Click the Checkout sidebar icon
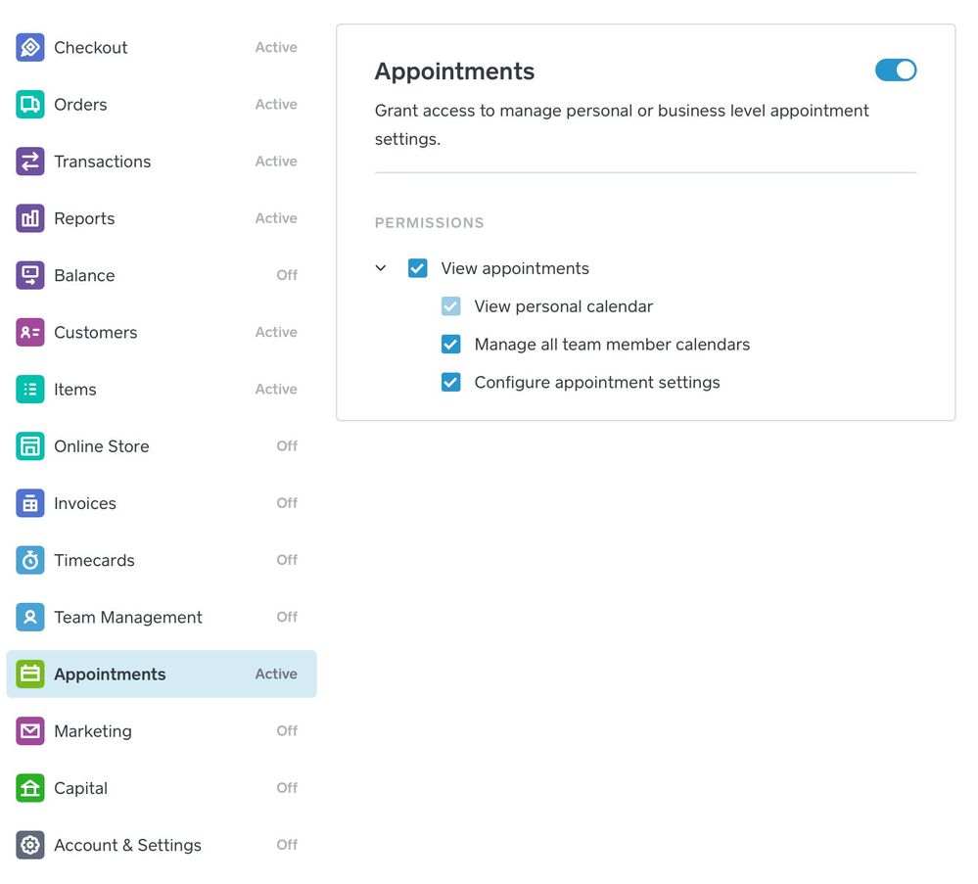Image resolution: width=978 pixels, height=884 pixels. tap(30, 47)
